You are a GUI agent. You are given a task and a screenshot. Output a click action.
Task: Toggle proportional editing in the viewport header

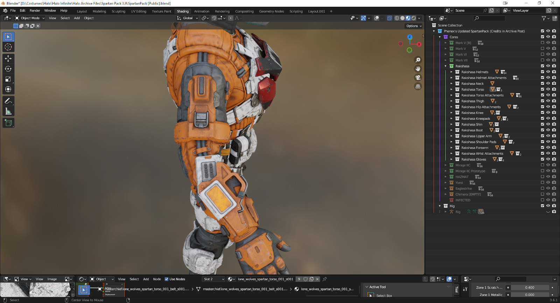pyautogui.click(x=231, y=18)
